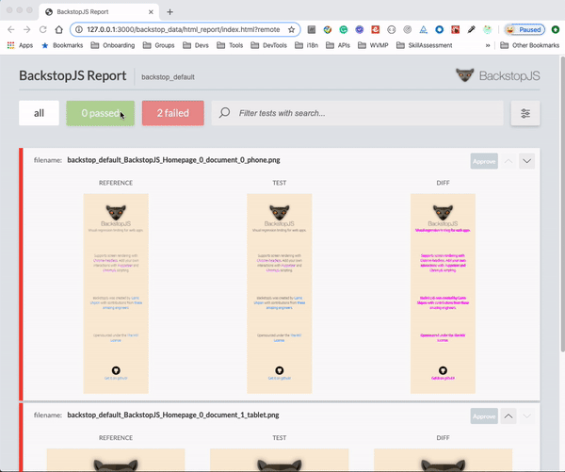Open the Apps grid shortcut

pos(20,45)
